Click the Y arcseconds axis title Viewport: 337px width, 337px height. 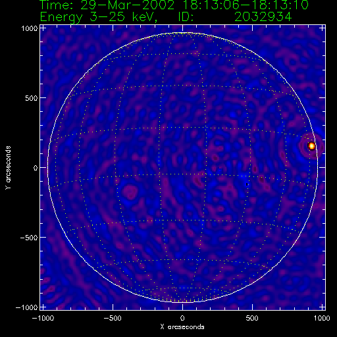click(x=8, y=168)
